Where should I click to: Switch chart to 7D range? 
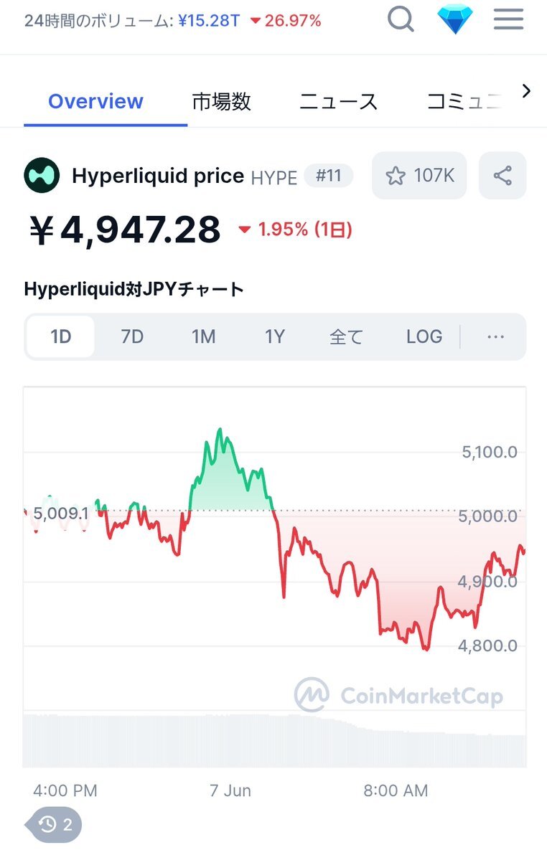[132, 336]
